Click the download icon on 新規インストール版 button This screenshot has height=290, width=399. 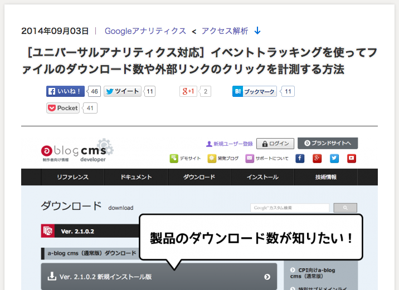(52, 276)
